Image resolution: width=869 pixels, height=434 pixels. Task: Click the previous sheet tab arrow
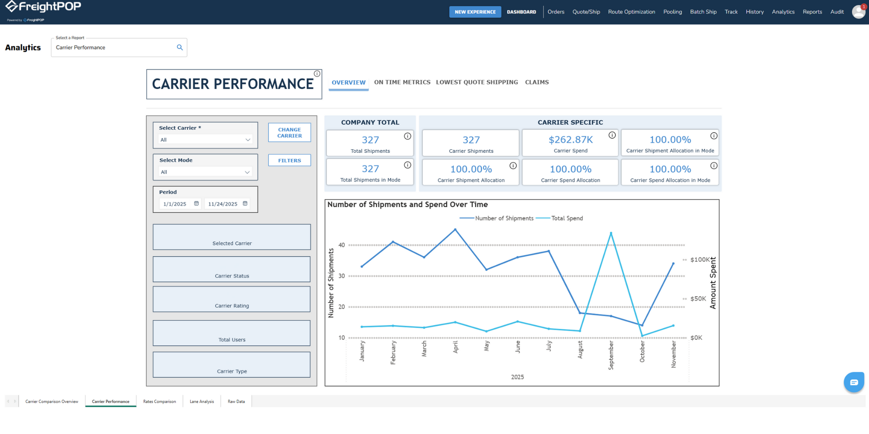(8, 401)
